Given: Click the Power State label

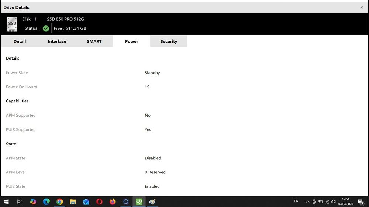Looking at the screenshot, I should click(x=17, y=73).
